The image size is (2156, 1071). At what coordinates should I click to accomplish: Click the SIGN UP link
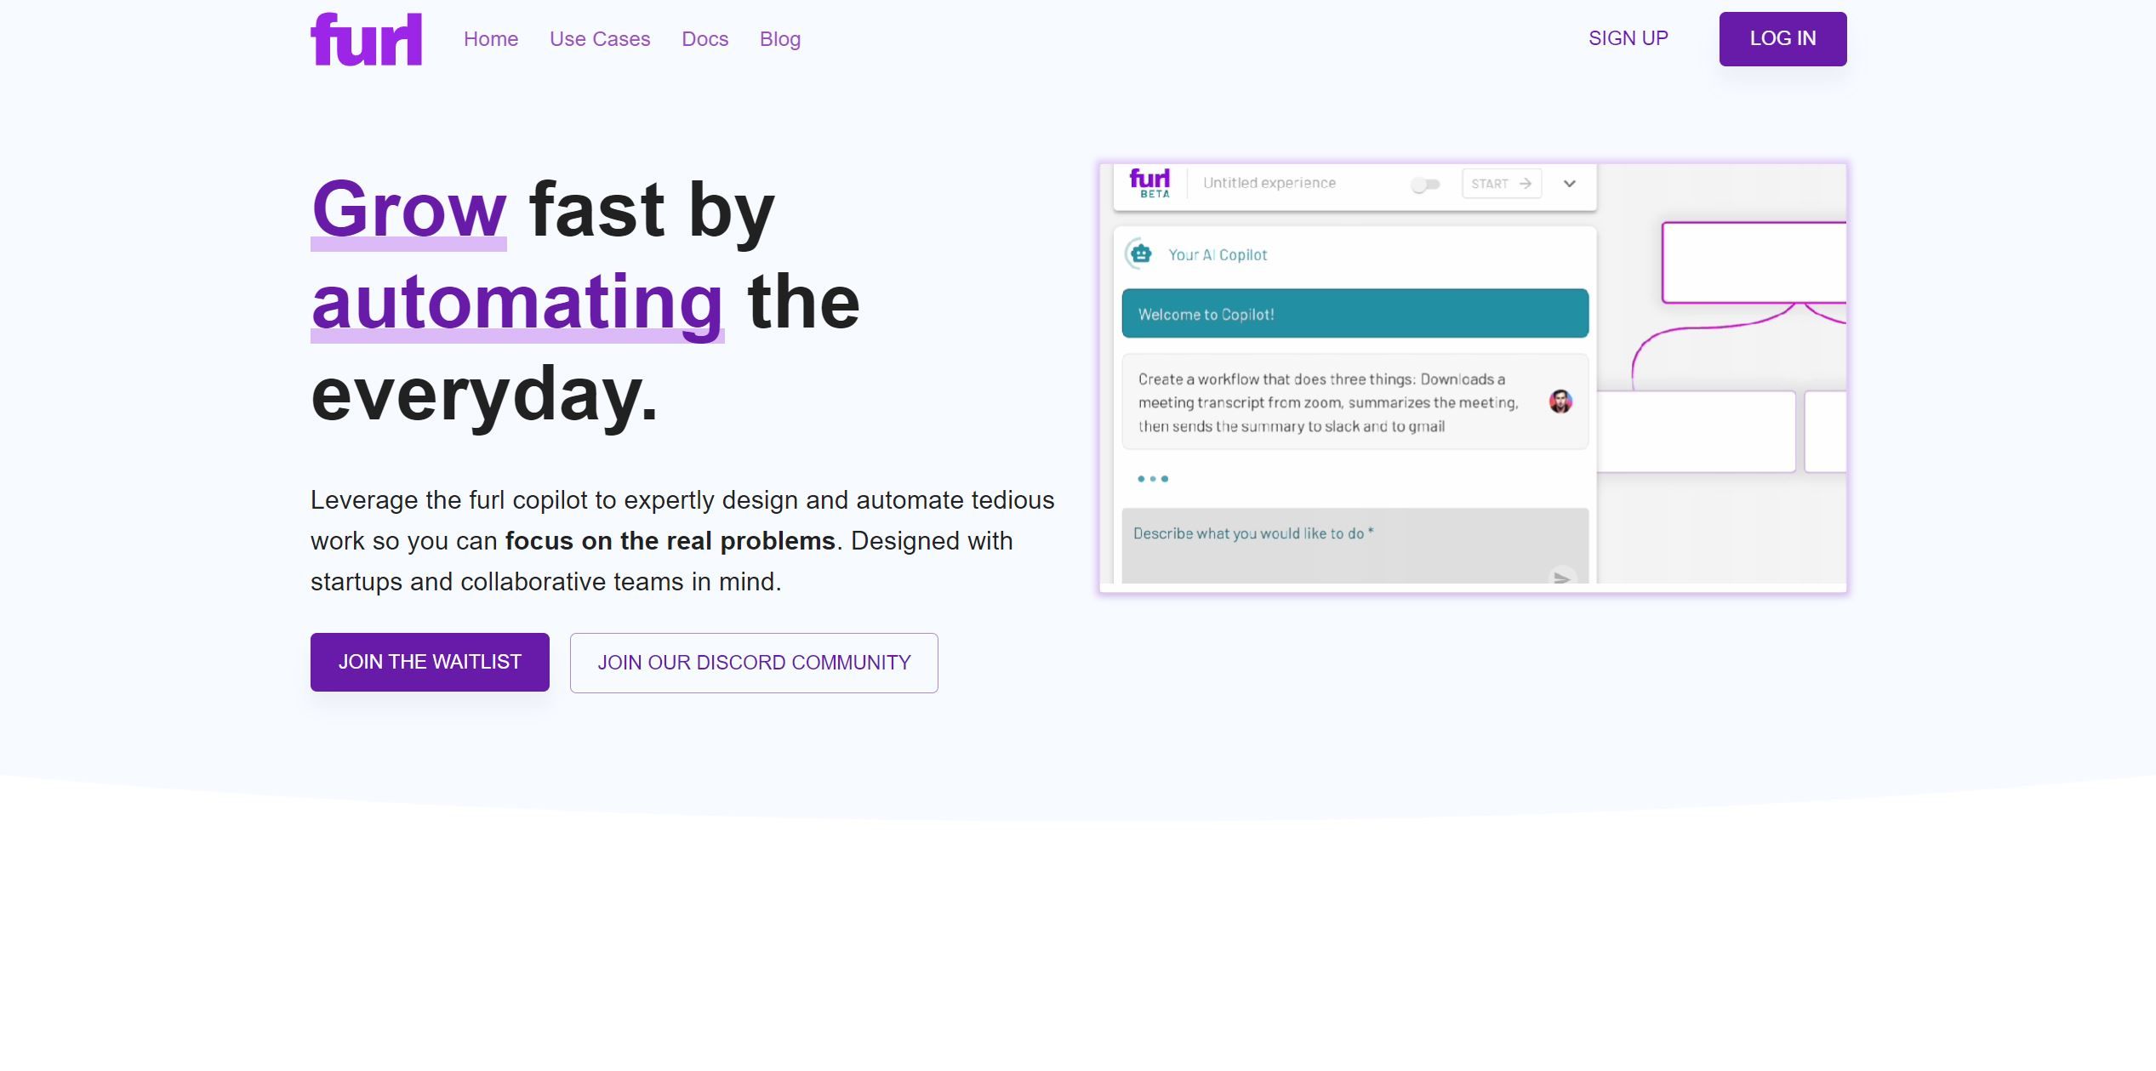pos(1628,37)
